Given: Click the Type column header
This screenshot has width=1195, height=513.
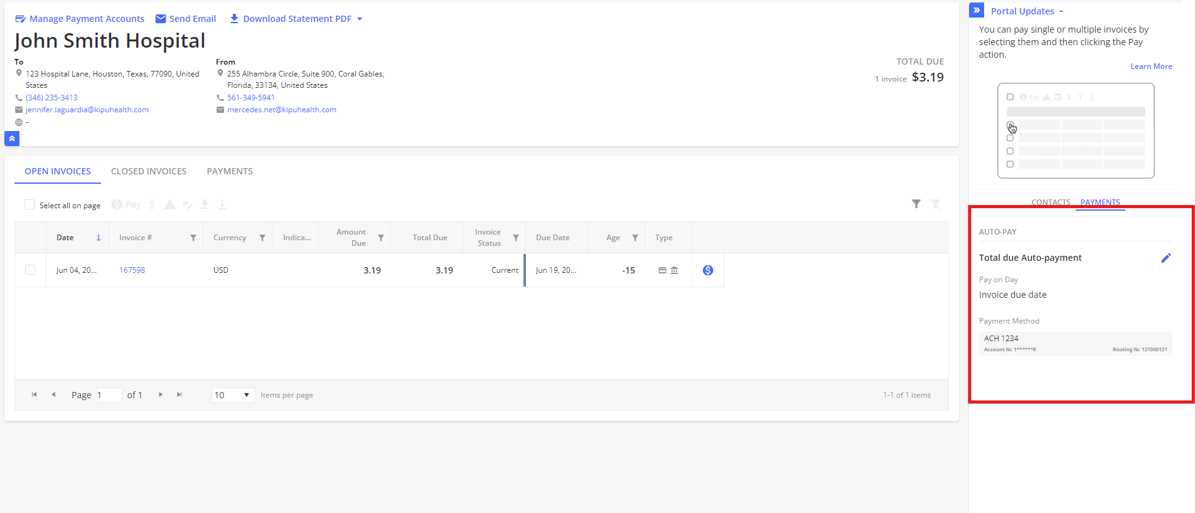Looking at the screenshot, I should click(663, 238).
